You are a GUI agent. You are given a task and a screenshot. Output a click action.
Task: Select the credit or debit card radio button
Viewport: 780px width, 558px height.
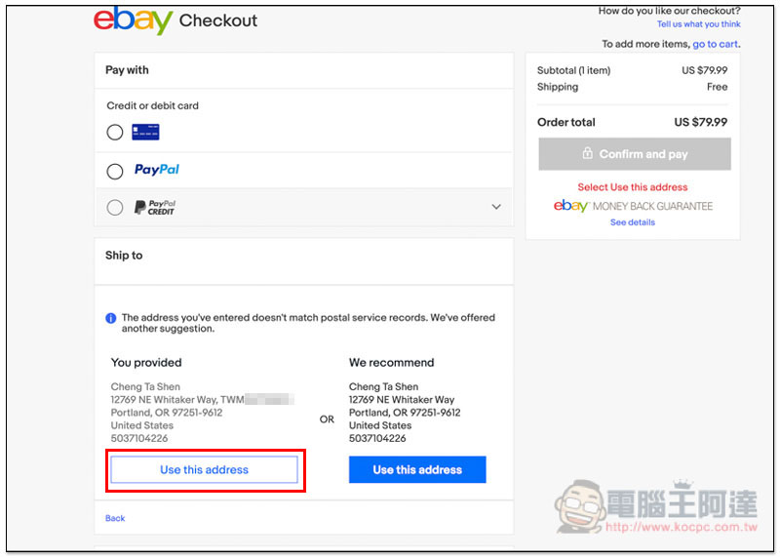point(115,133)
